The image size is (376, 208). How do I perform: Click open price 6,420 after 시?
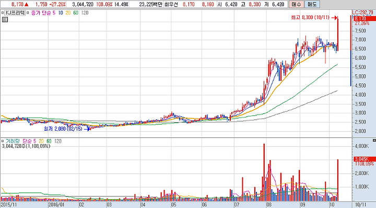pos(231,4)
